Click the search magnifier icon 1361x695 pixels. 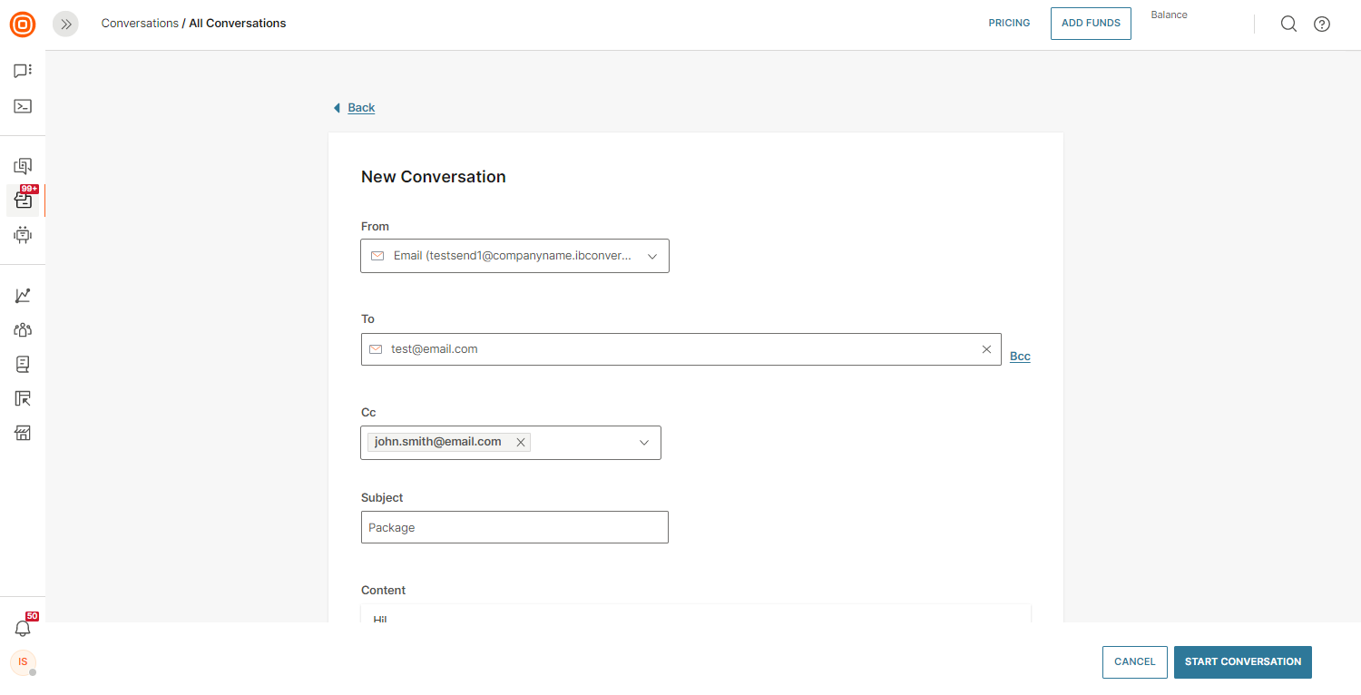[x=1288, y=24]
